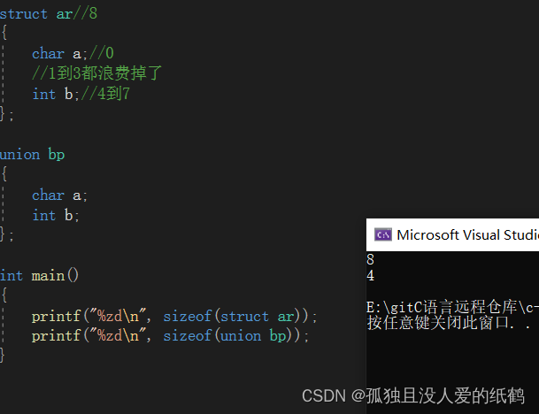Place cursor on 'char a;//0' line

tap(73, 53)
